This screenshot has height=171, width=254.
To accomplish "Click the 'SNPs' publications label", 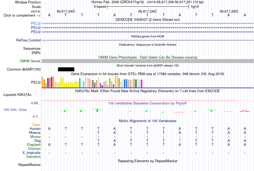I will (36, 53).
